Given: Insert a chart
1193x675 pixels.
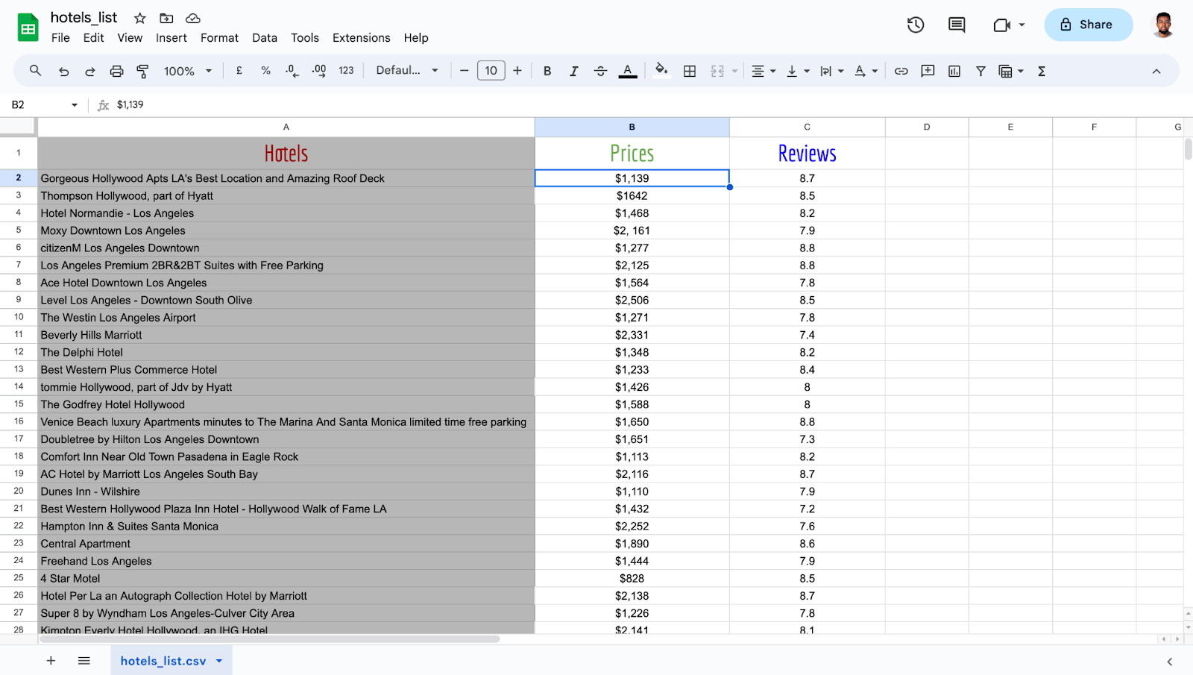Looking at the screenshot, I should 954,71.
